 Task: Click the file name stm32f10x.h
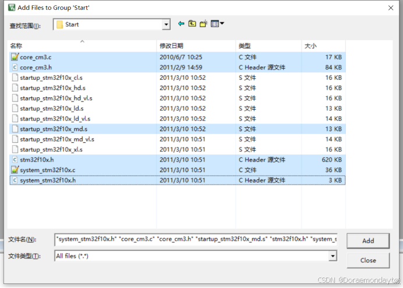click(x=37, y=160)
